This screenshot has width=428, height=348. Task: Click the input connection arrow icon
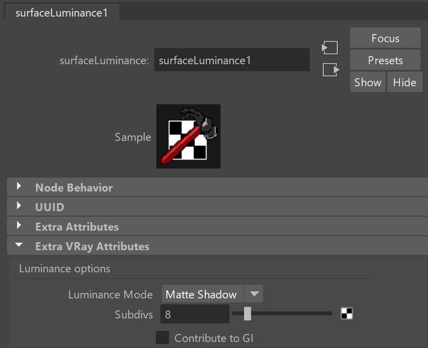click(330, 48)
